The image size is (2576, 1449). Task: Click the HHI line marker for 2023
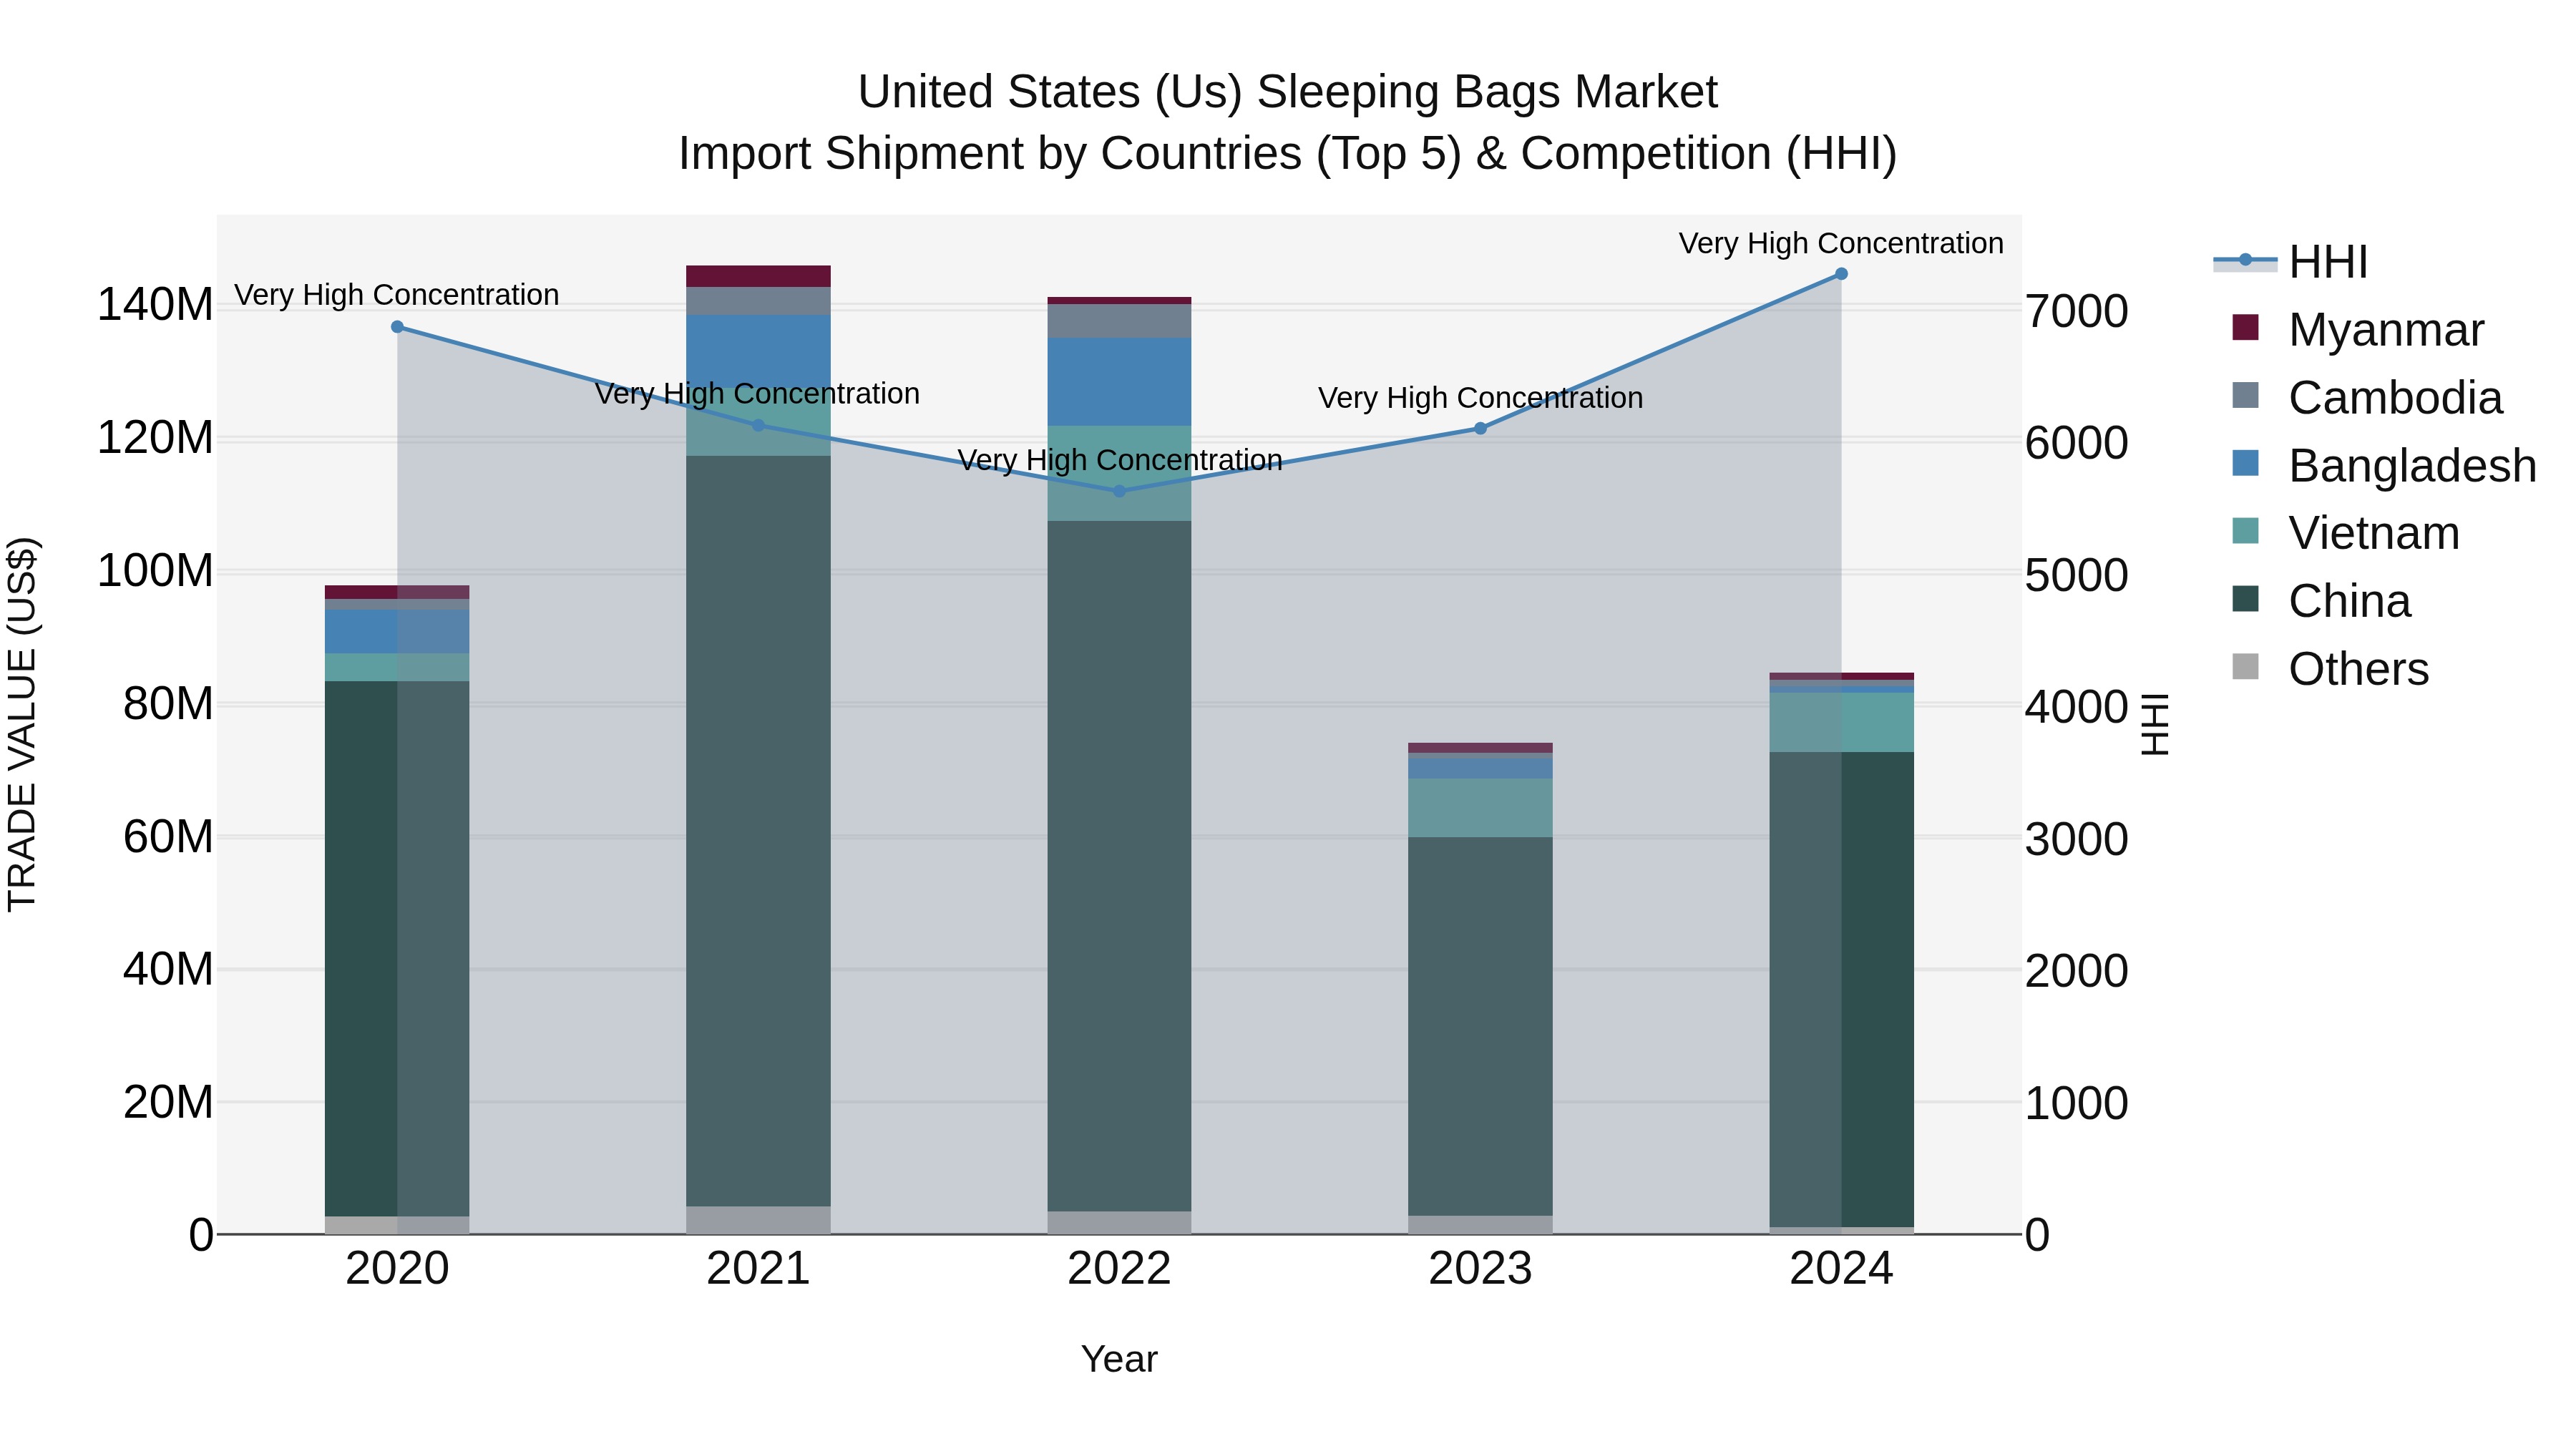[1480, 429]
